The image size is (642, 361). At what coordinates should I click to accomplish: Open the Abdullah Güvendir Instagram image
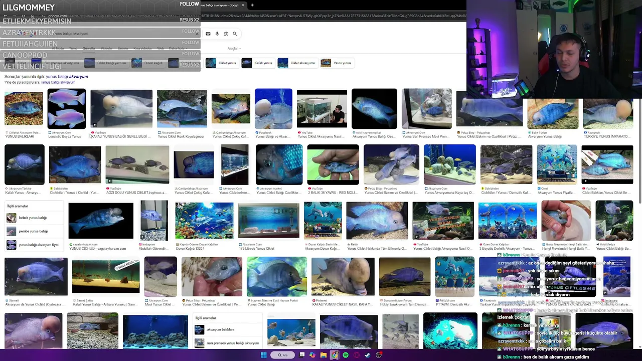(x=154, y=221)
